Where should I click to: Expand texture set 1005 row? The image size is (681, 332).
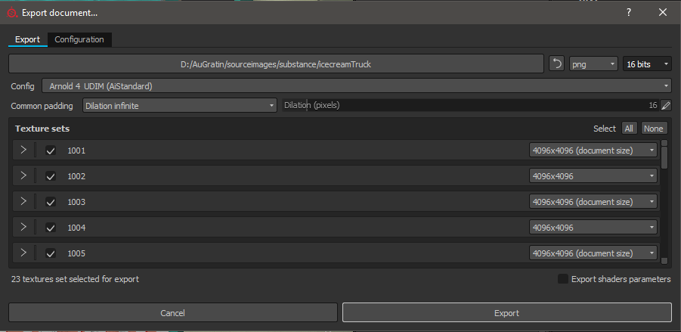click(23, 253)
